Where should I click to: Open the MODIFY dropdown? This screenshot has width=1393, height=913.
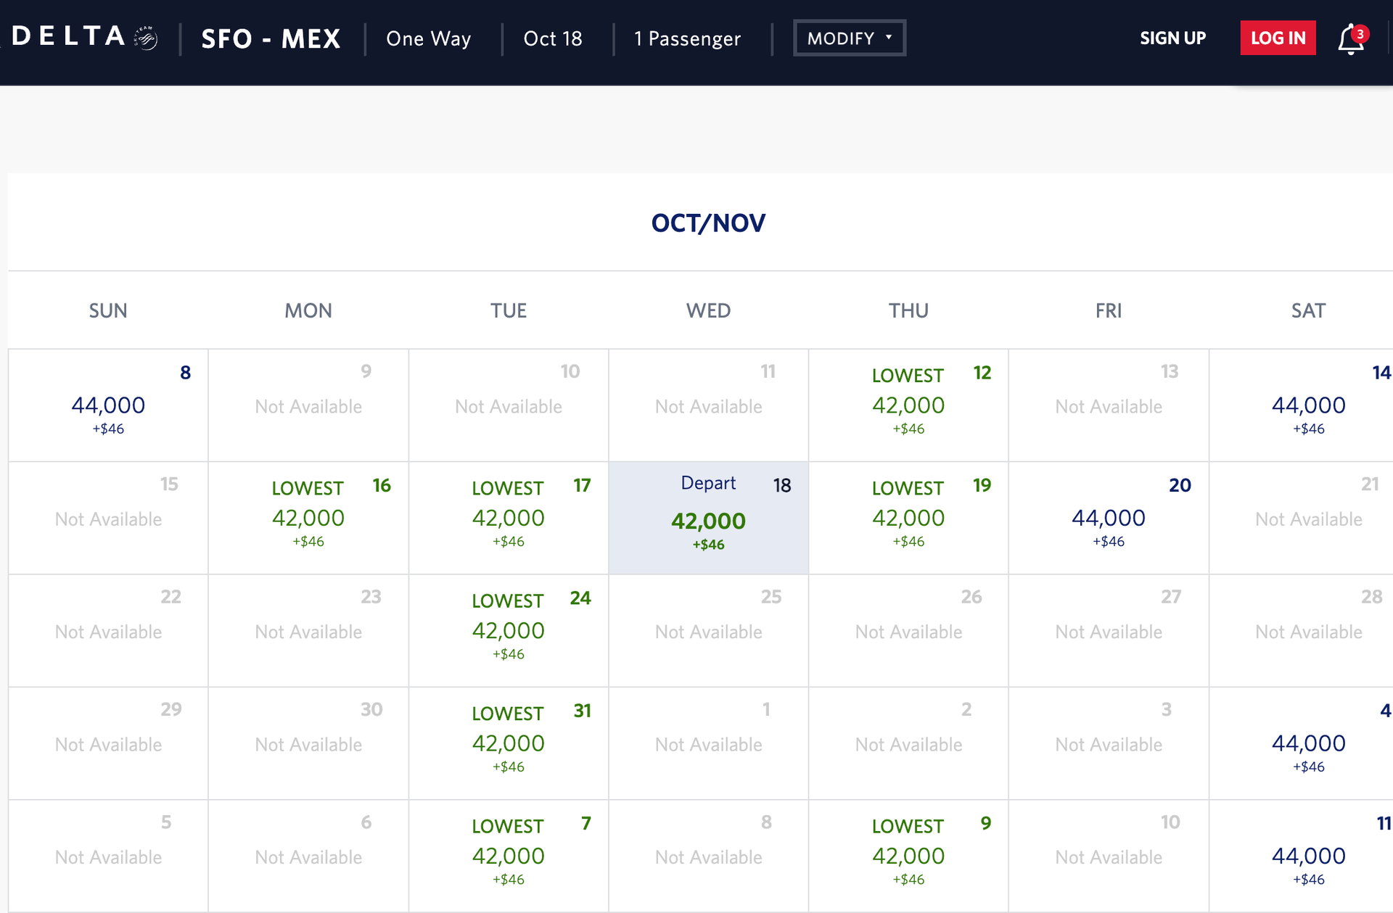tap(849, 38)
